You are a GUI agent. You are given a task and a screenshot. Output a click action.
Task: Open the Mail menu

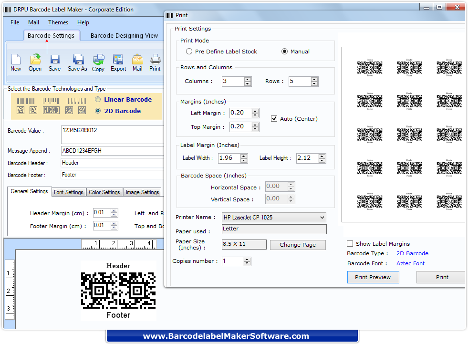pos(33,22)
